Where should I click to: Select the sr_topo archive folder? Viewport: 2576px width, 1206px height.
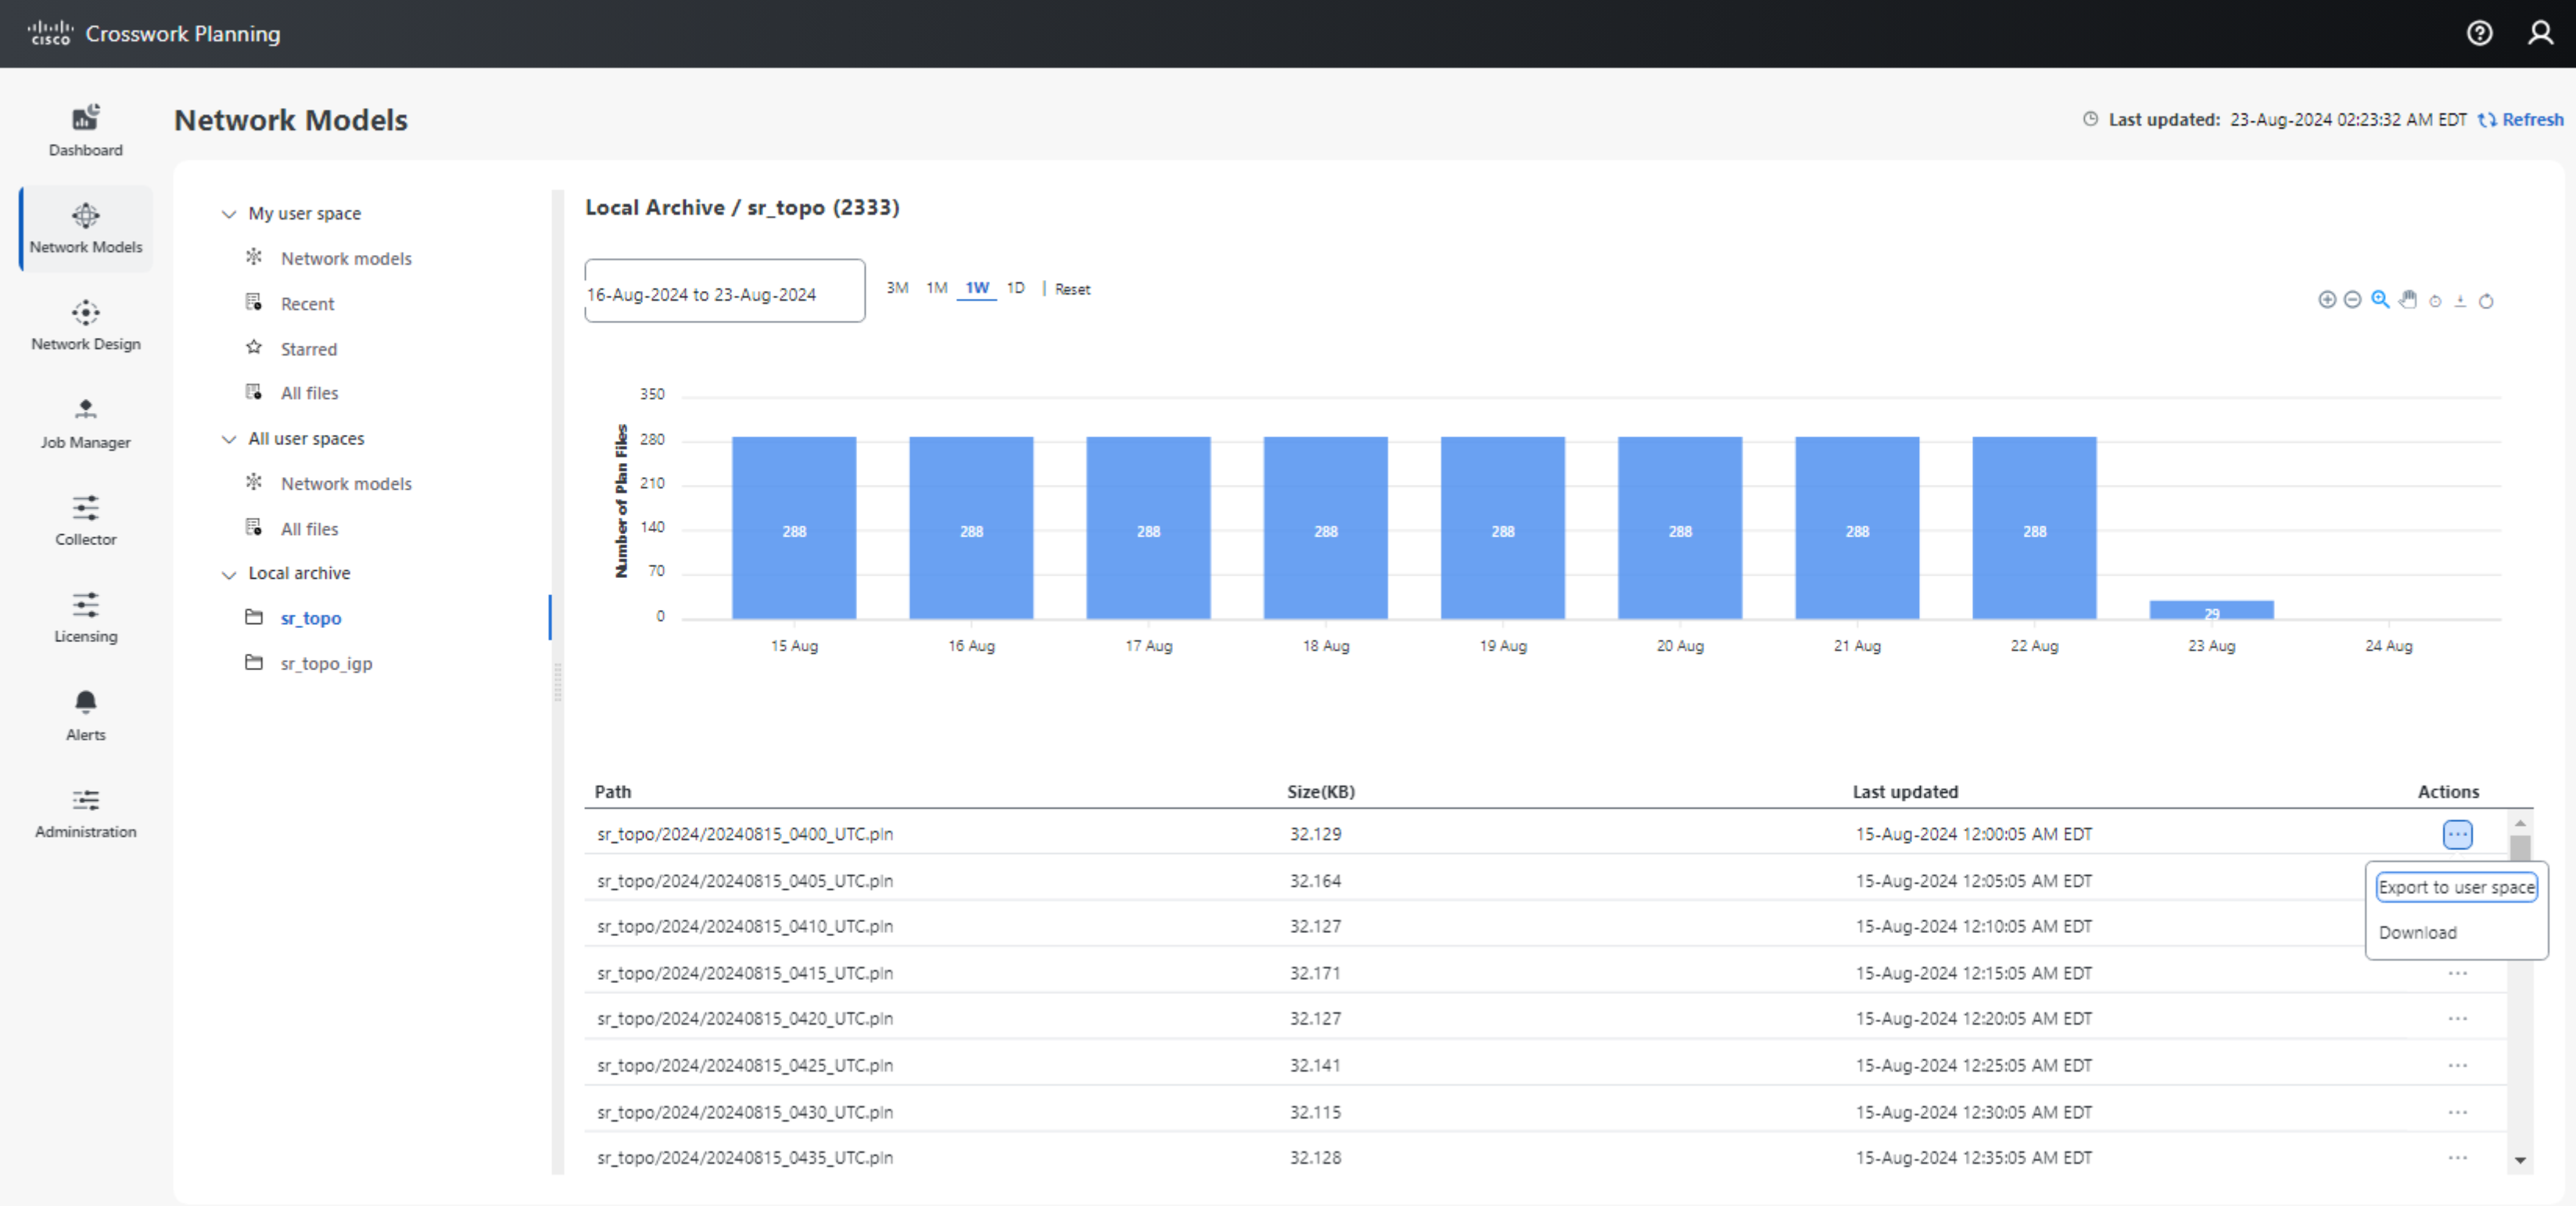[x=311, y=619]
